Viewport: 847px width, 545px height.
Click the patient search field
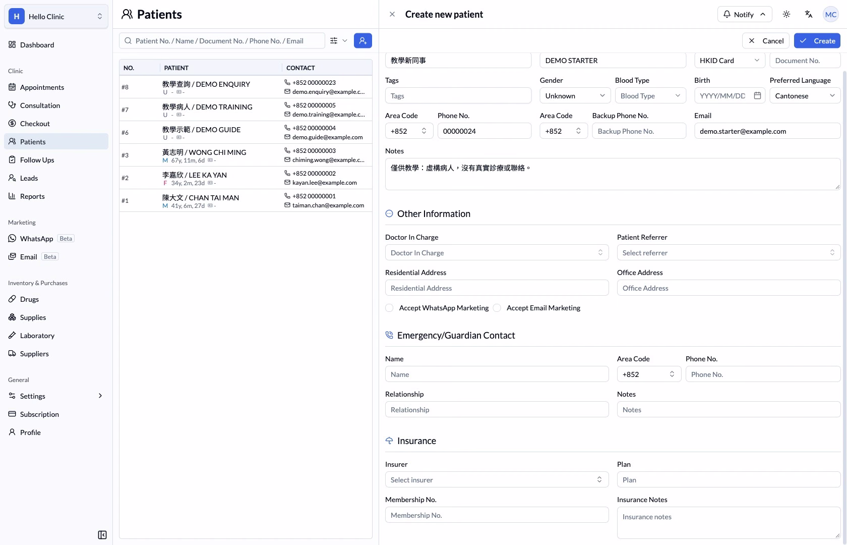222,41
